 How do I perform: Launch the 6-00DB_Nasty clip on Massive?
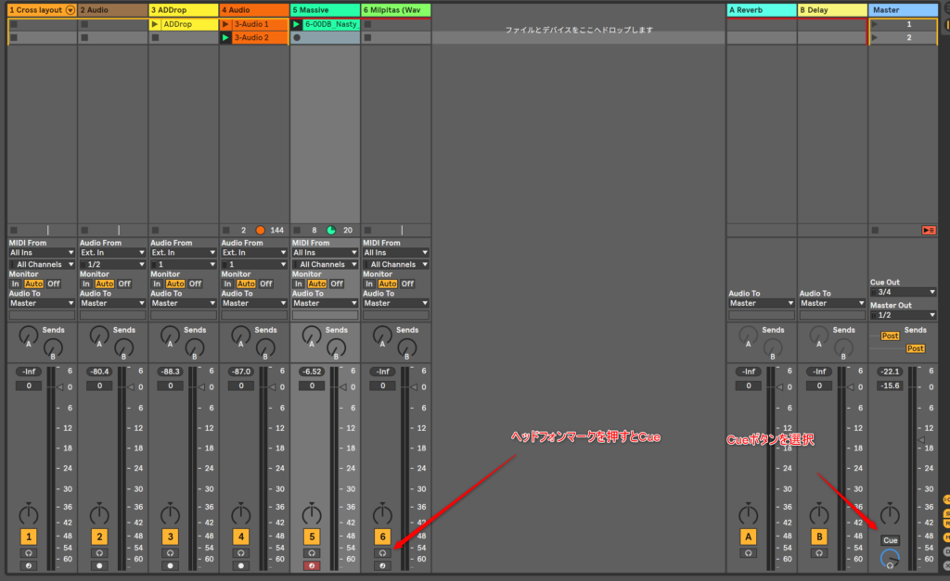297,24
